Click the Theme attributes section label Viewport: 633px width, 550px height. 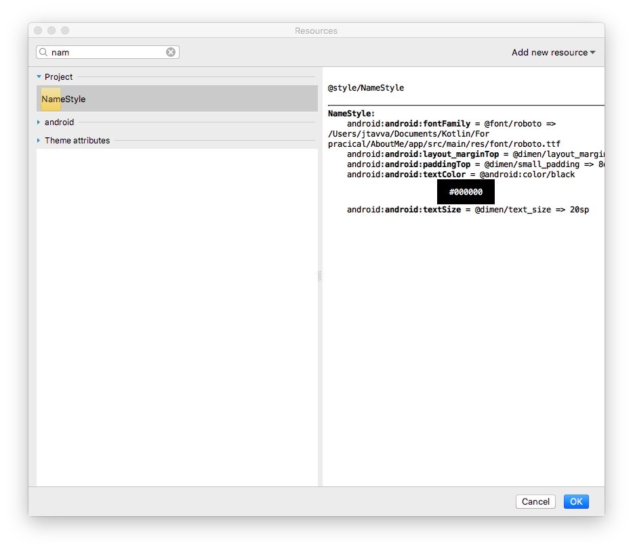[x=77, y=141]
